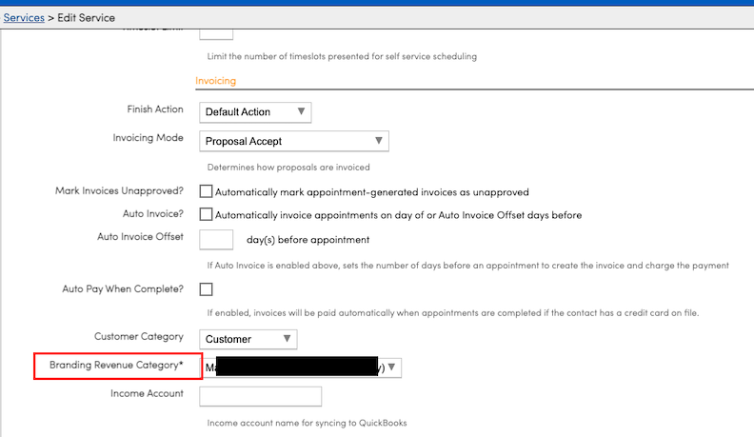Click the Finish Action dropdown arrow

click(301, 111)
